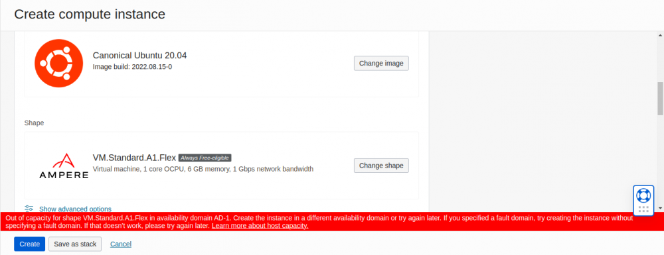
Task: Open Learn more about host capacity link
Action: tap(260, 226)
